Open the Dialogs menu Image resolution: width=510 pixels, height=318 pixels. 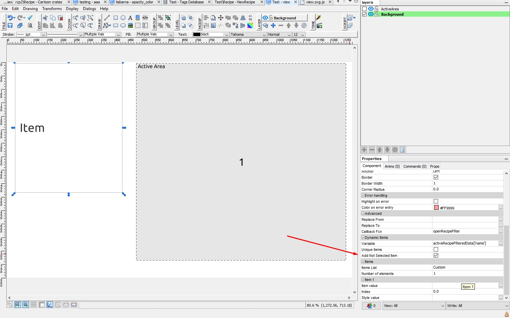click(x=89, y=9)
